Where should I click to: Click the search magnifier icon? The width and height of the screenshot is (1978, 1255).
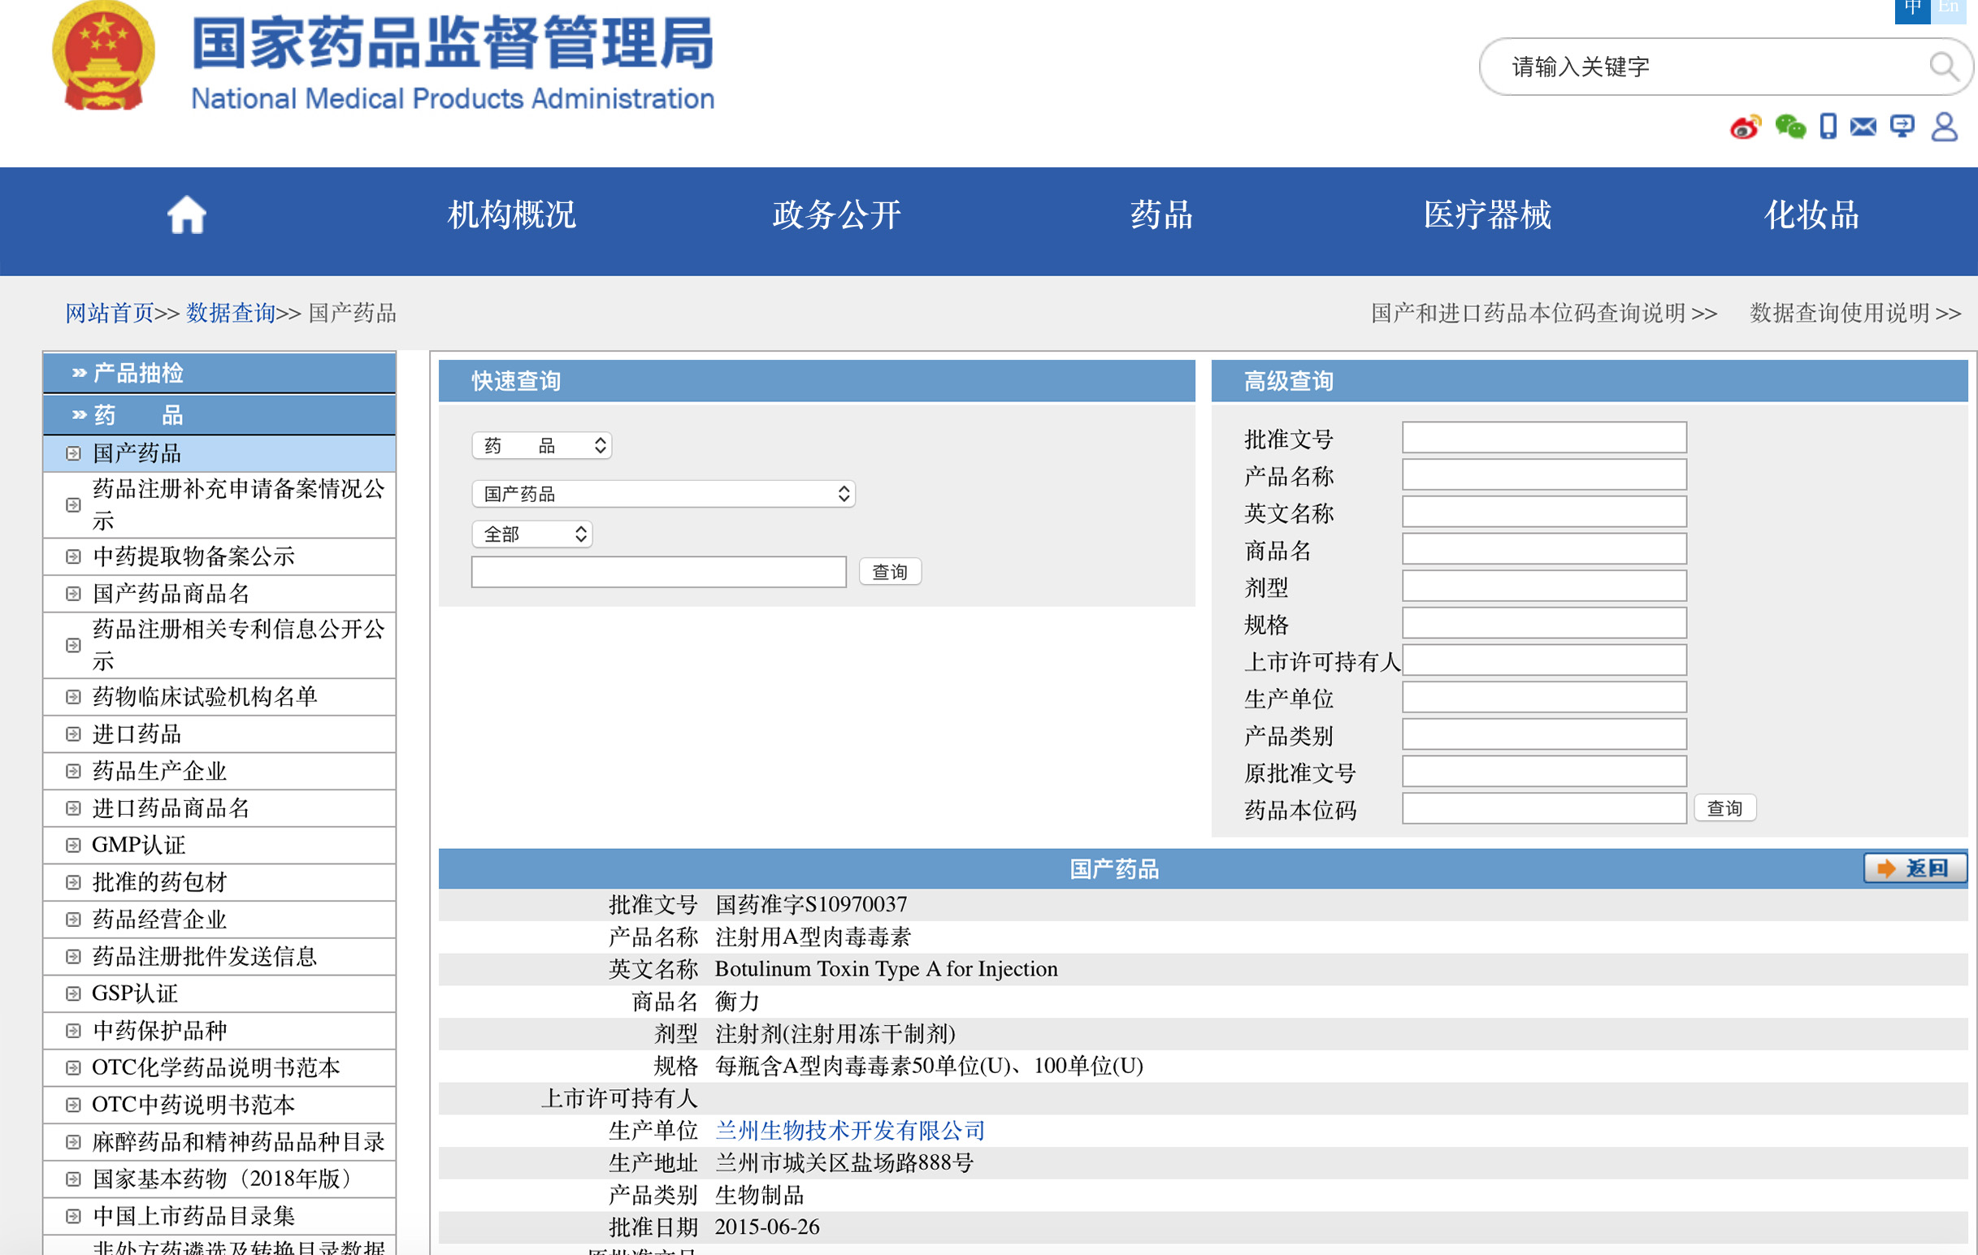click(1945, 67)
